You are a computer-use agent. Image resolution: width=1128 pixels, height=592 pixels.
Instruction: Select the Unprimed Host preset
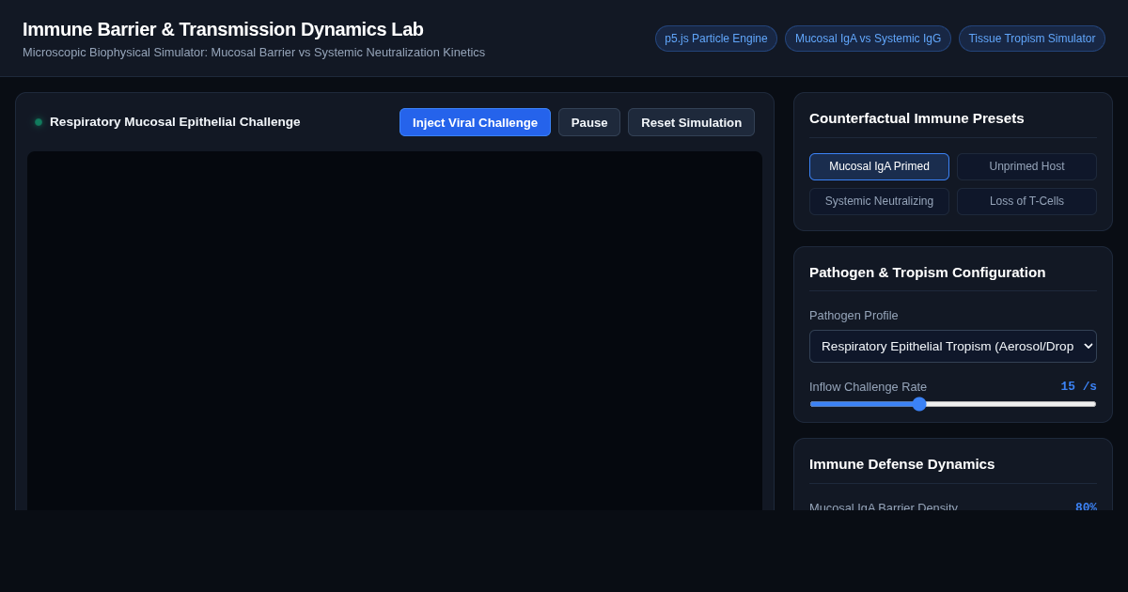click(1026, 166)
